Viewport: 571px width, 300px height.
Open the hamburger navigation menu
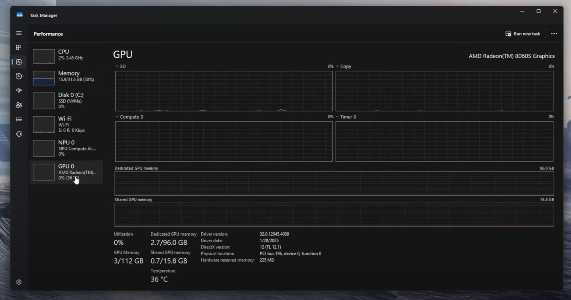[x=19, y=33]
